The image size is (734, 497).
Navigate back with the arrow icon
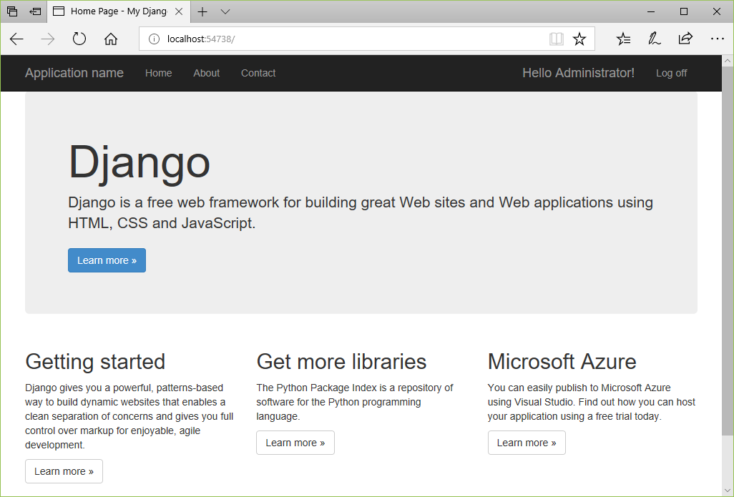coord(16,39)
